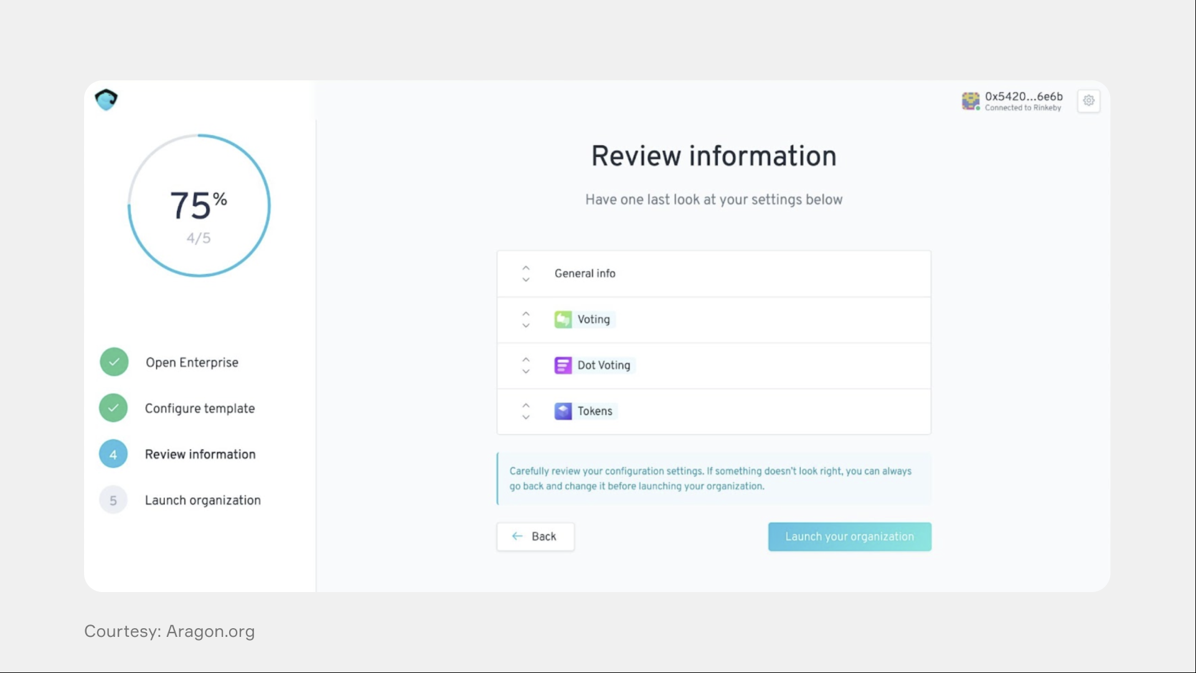The image size is (1196, 673).
Task: Click the configuration review info notice
Action: [714, 479]
